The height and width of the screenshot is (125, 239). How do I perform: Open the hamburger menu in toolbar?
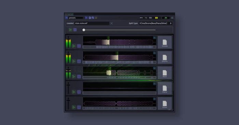172,18
